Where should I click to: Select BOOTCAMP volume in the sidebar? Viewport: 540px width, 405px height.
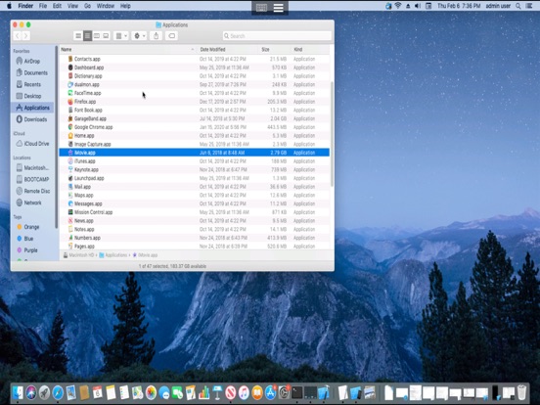[32, 179]
